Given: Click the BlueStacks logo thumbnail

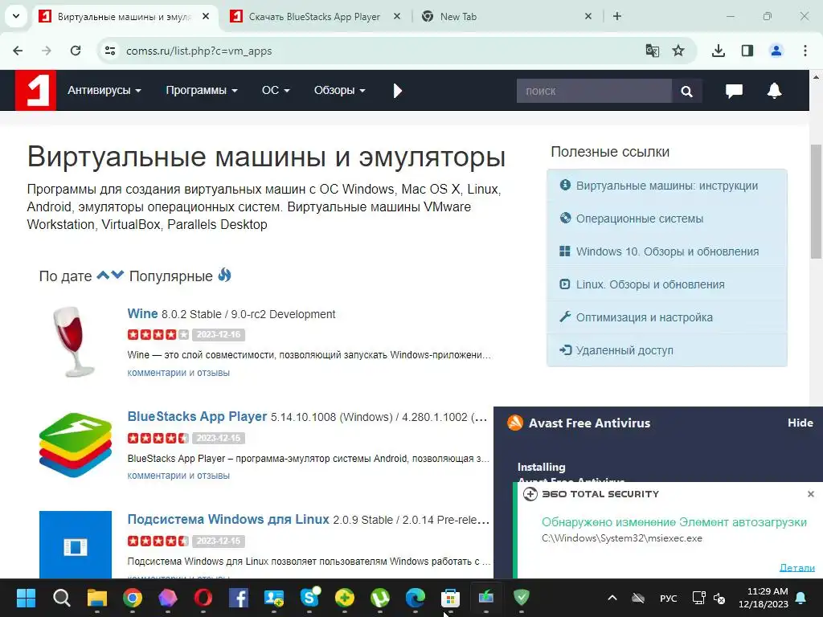Looking at the screenshot, I should click(x=75, y=445).
